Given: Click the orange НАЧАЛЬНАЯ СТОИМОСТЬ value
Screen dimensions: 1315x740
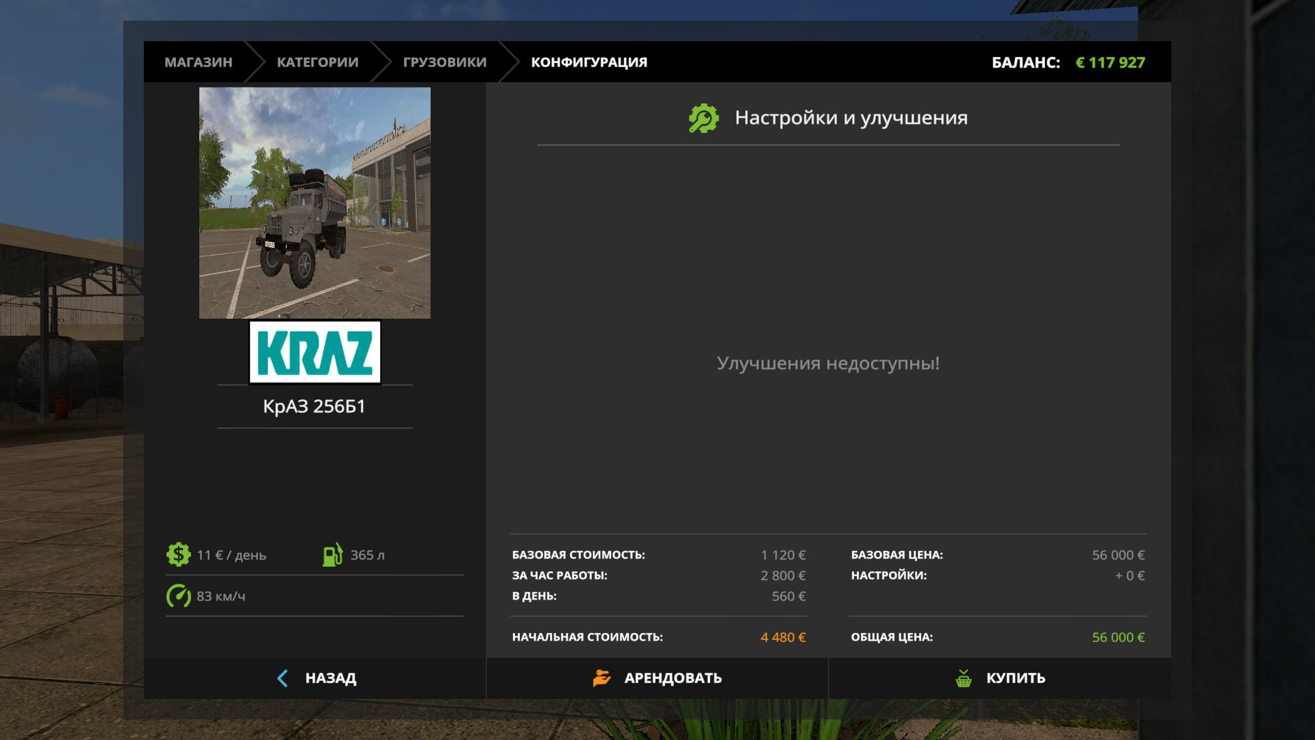Looking at the screenshot, I should tap(783, 637).
